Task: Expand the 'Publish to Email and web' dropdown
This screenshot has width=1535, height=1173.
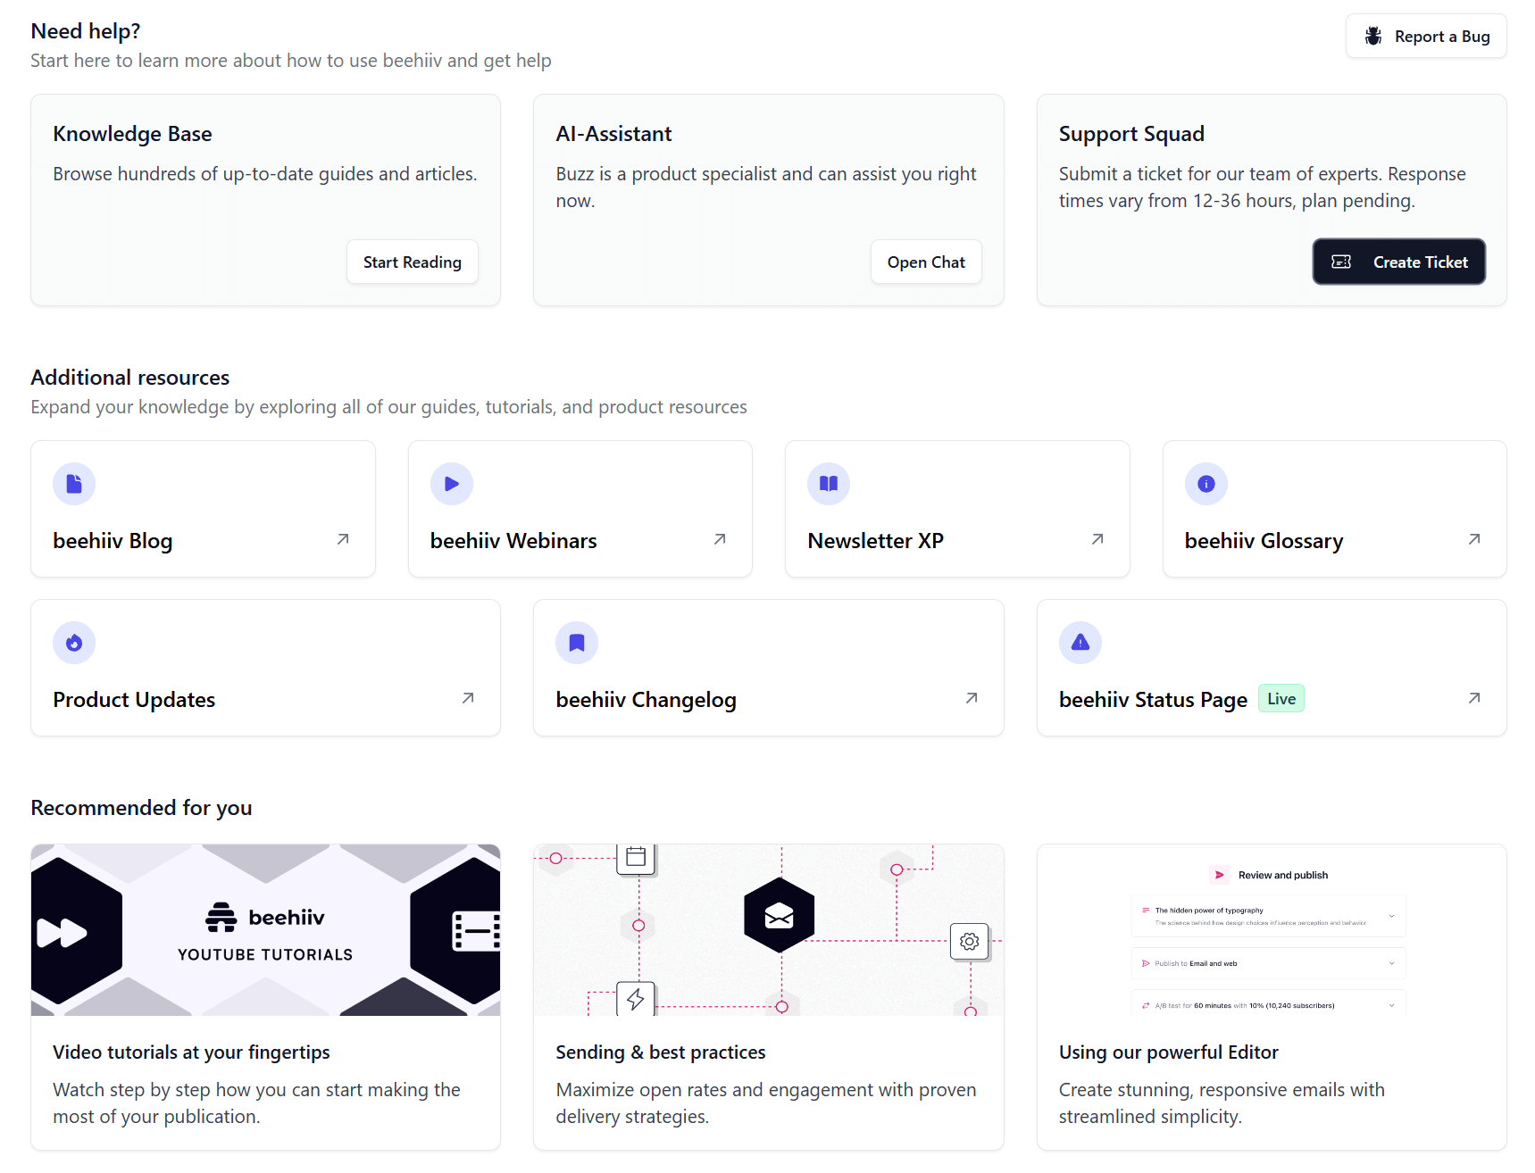Action: click(1390, 963)
